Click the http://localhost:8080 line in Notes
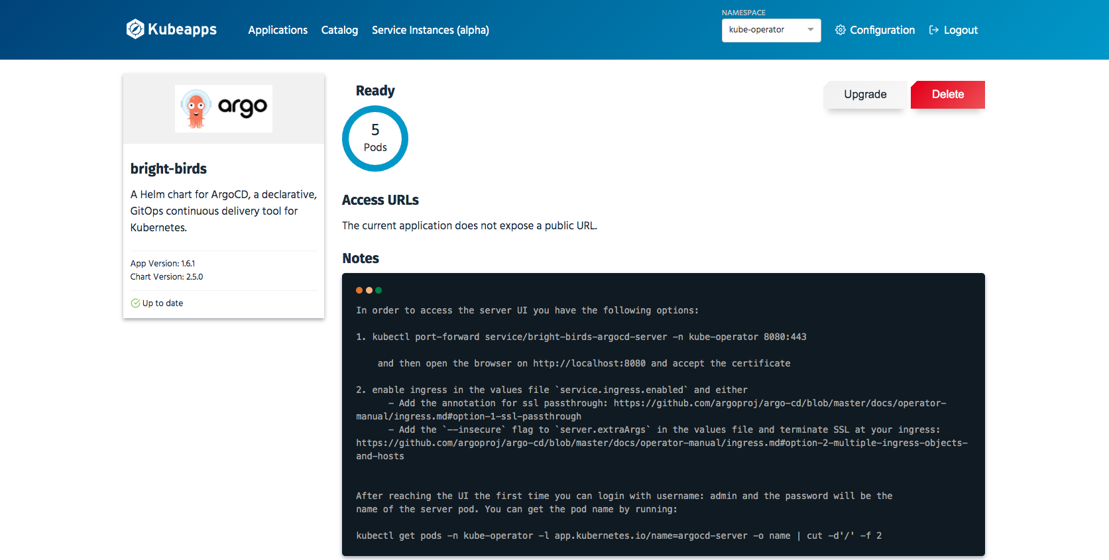Image resolution: width=1109 pixels, height=560 pixels. pos(584,363)
